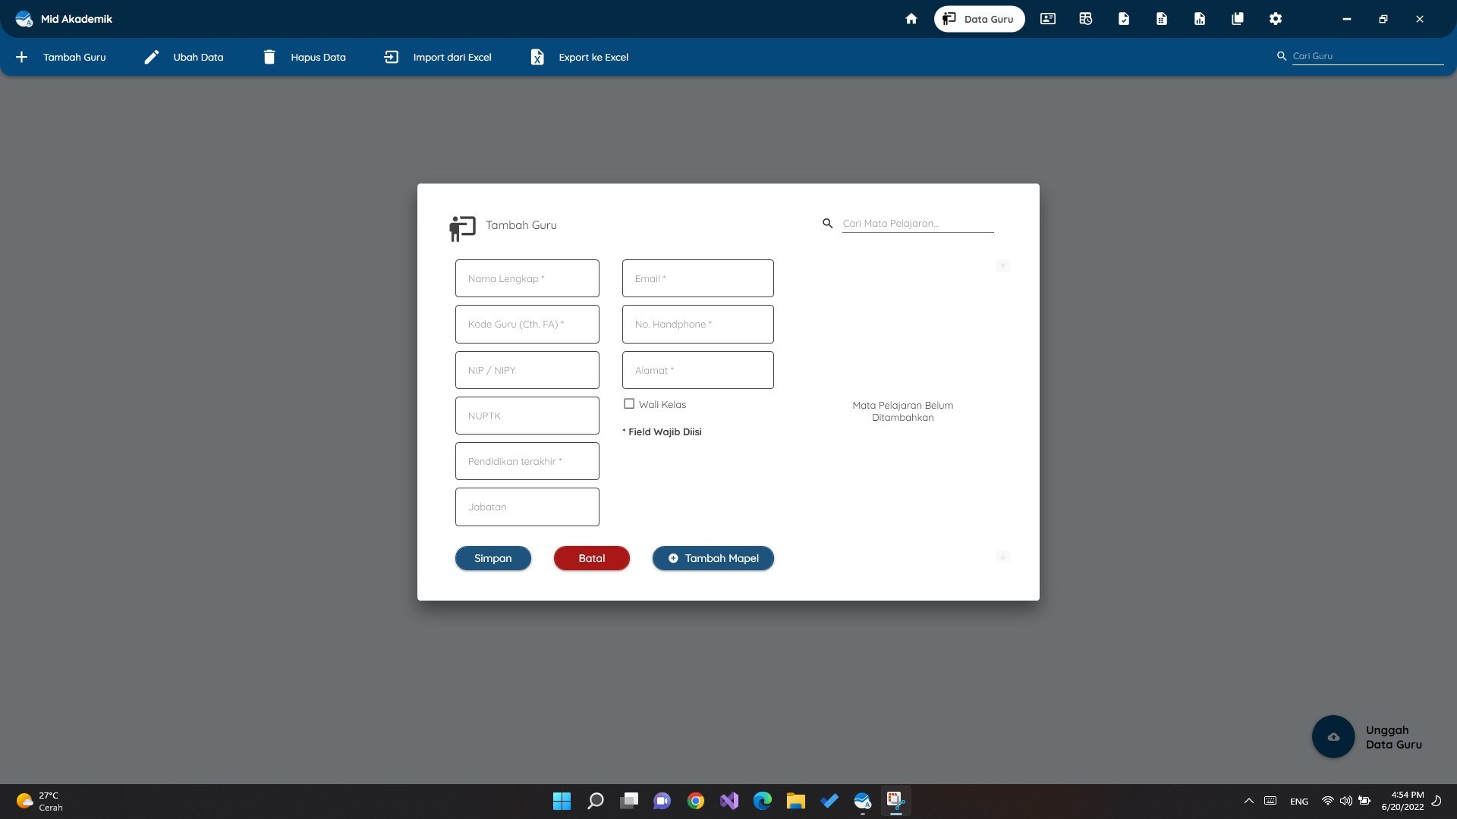The image size is (1457, 819).
Task: Click the stacked books library icon
Action: [1238, 19]
